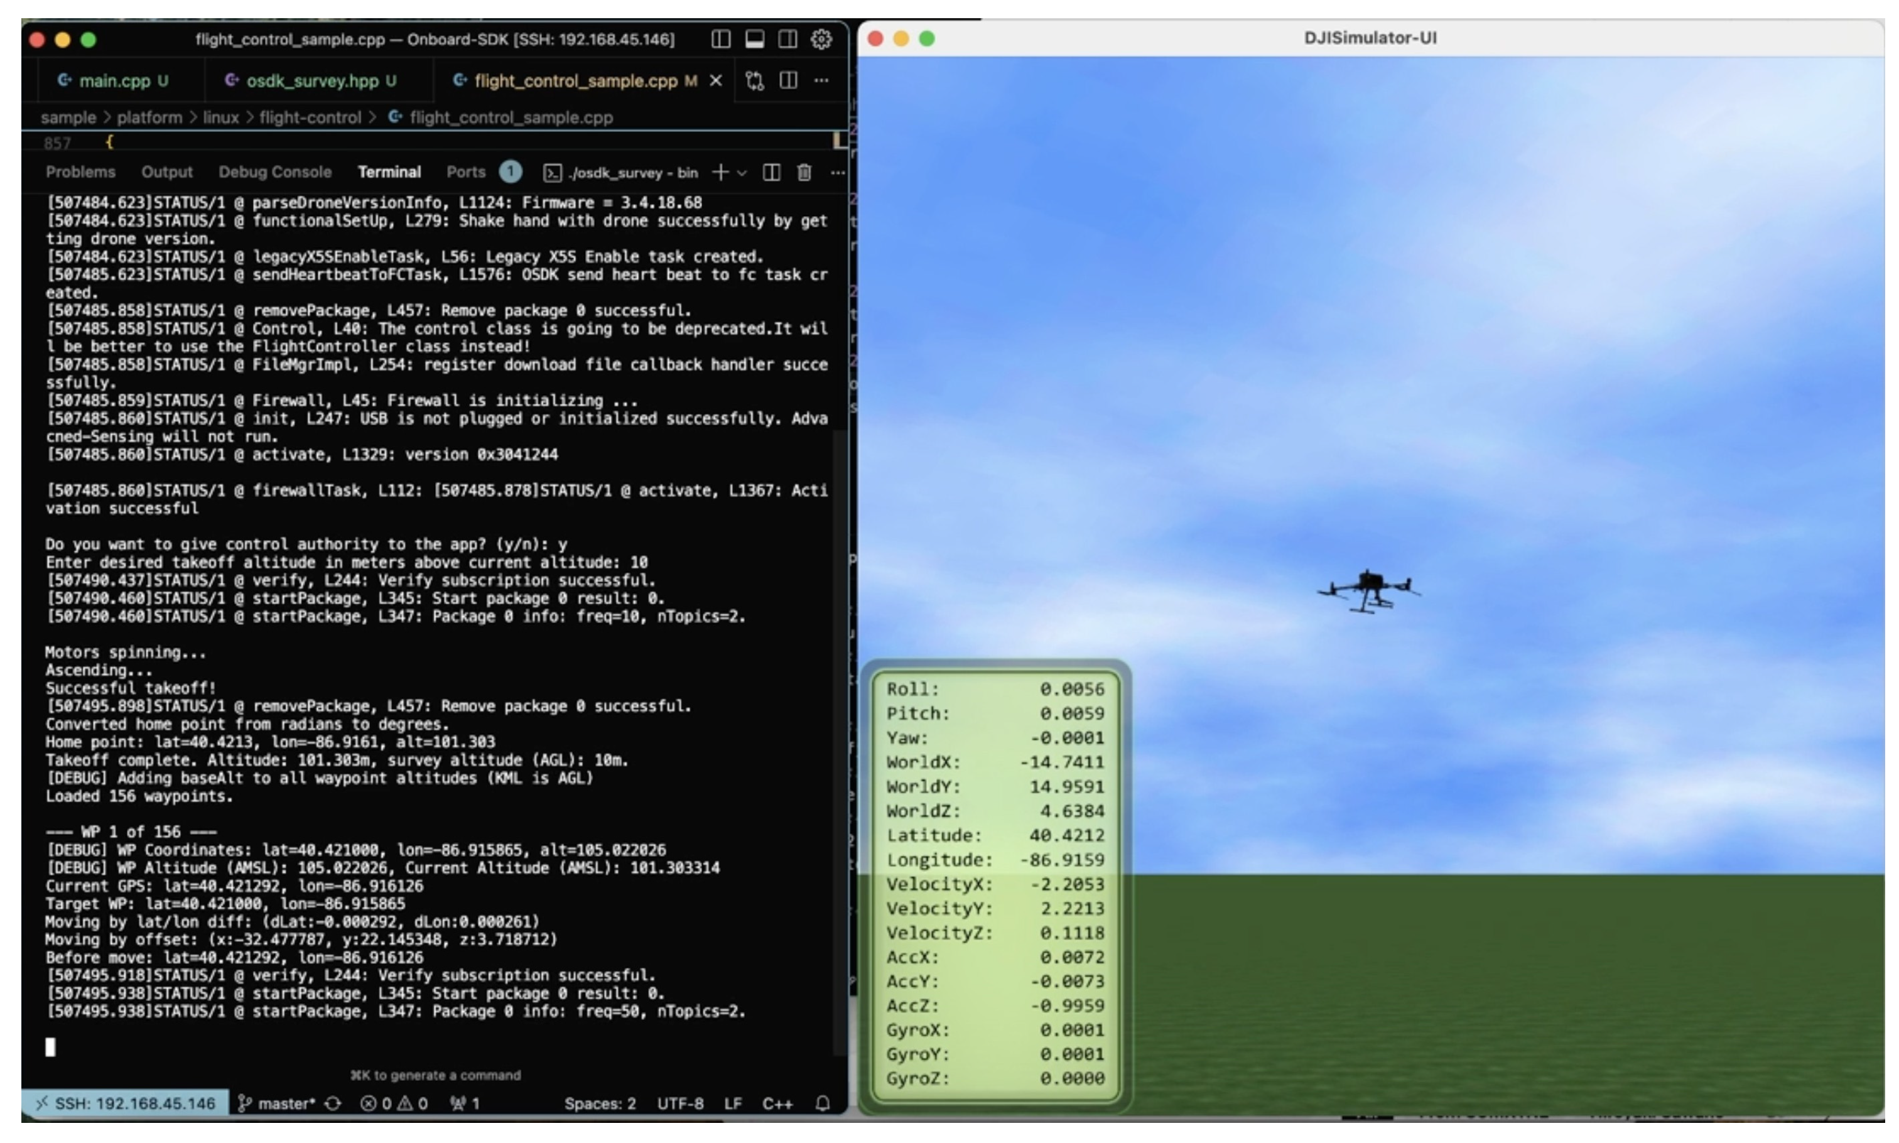Switch to the main.cpp tab
This screenshot has width=1899, height=1143.
[x=114, y=81]
